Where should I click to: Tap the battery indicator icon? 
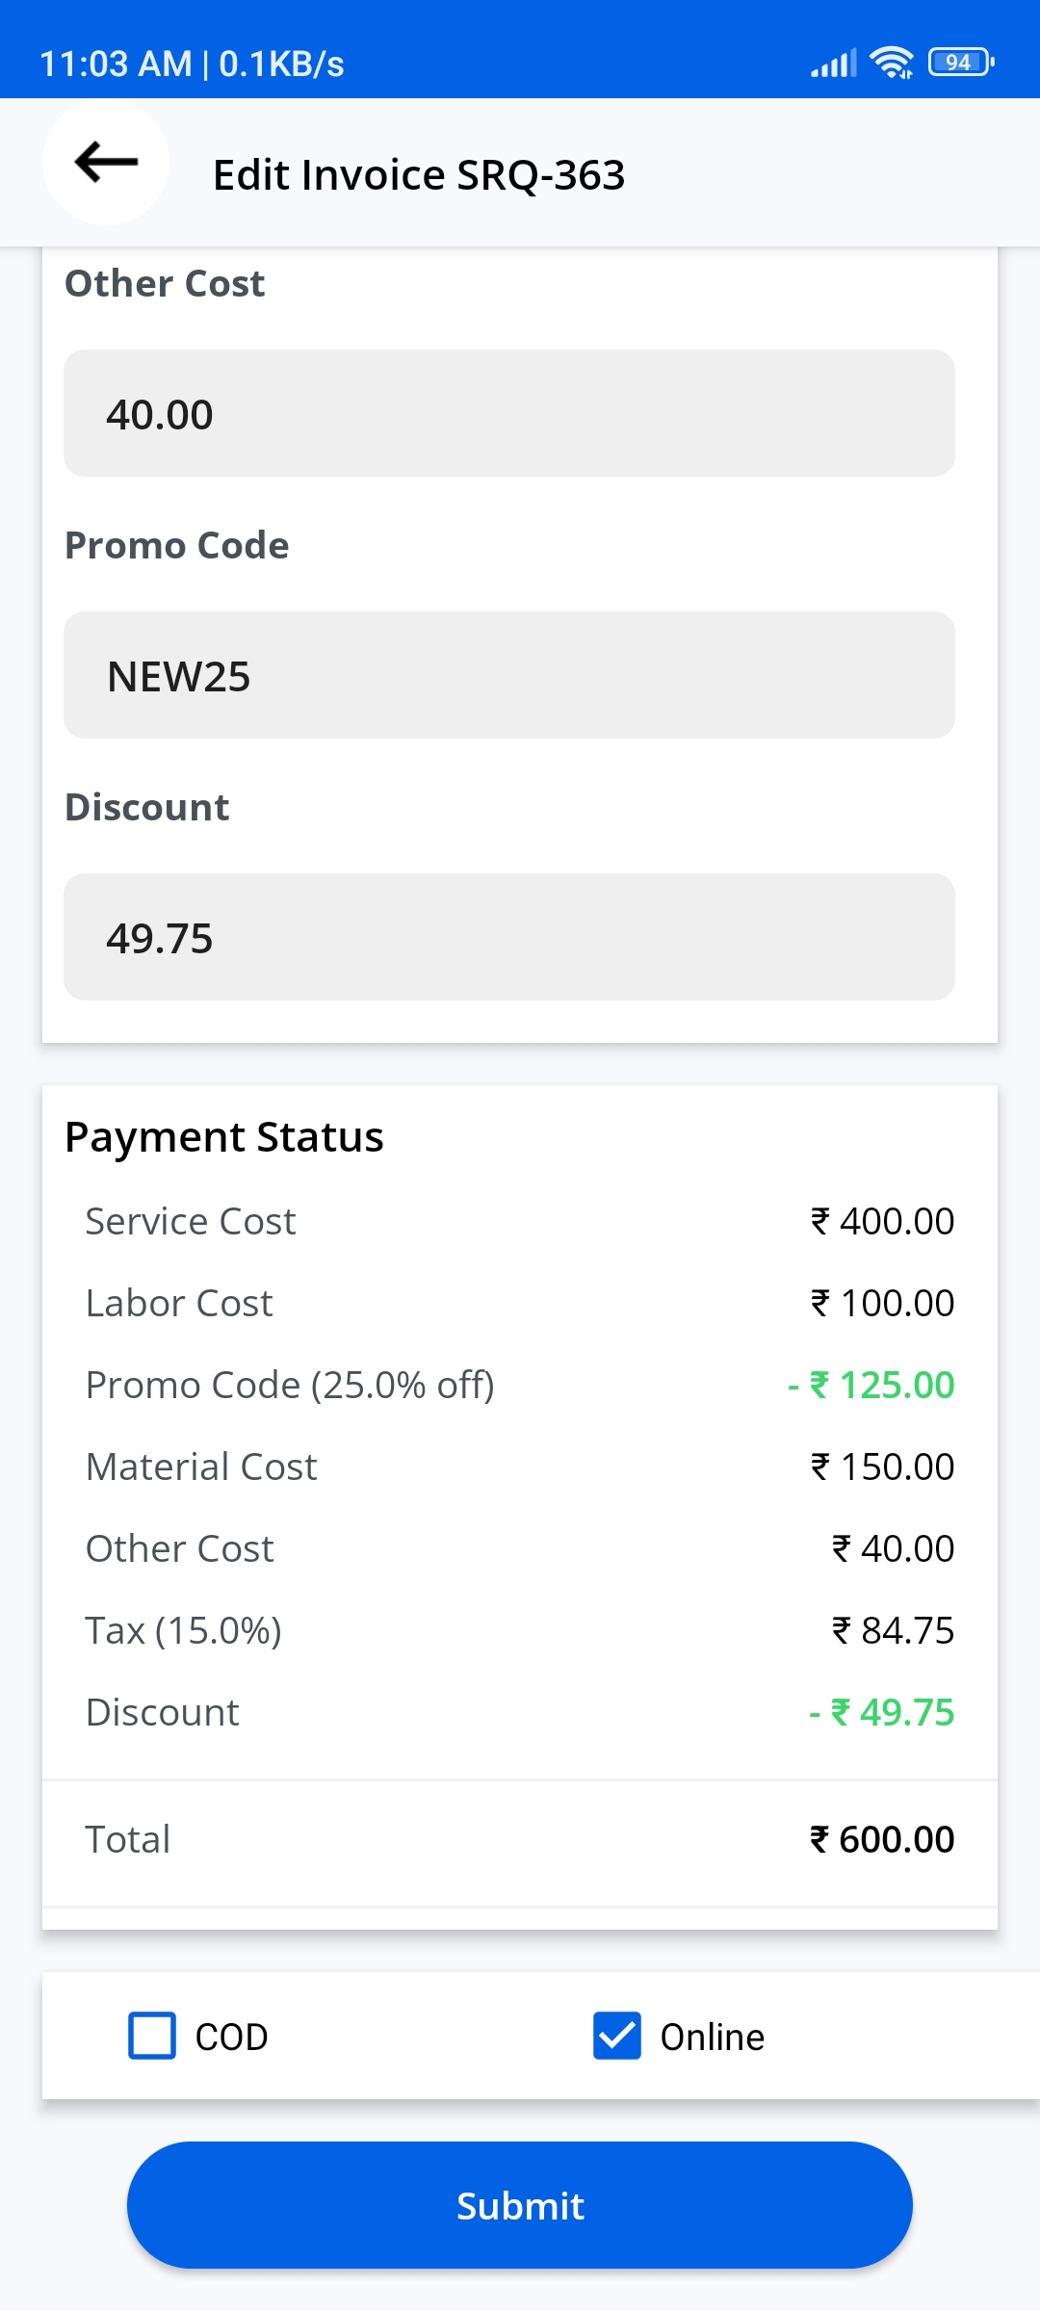960,63
